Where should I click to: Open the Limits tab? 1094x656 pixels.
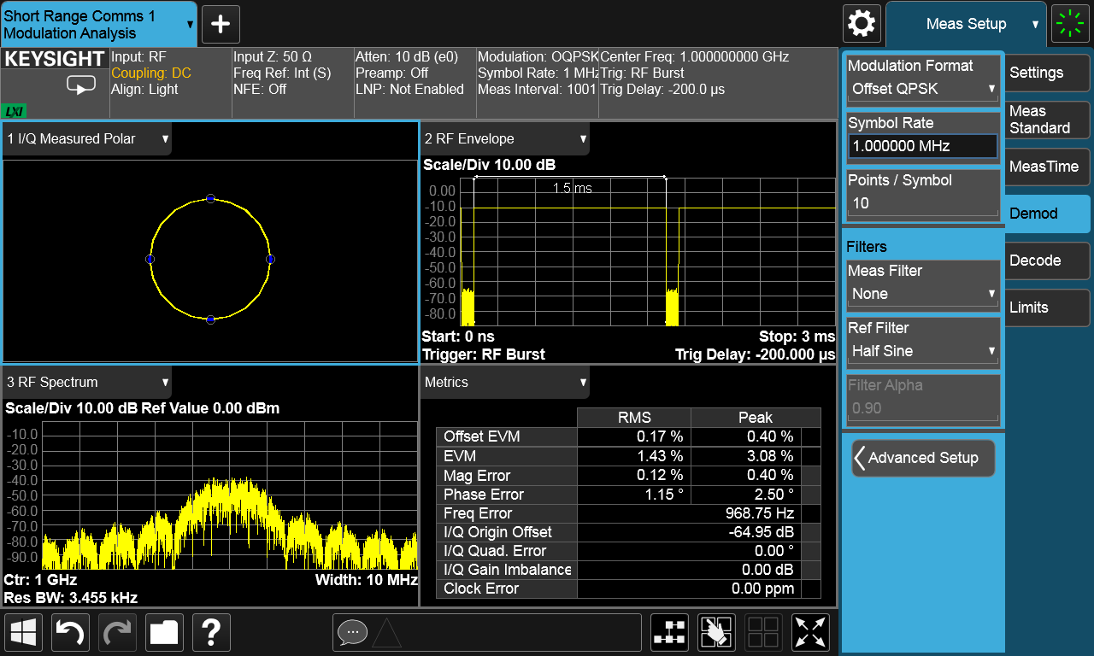coord(1047,307)
